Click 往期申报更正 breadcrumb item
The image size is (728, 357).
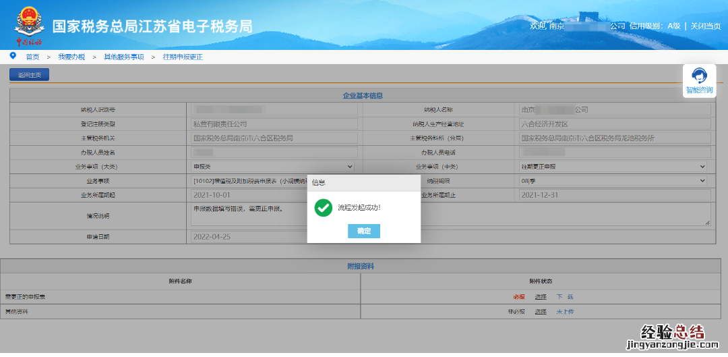183,57
